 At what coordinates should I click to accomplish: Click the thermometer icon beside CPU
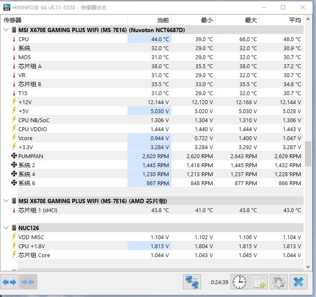[x=14, y=39]
